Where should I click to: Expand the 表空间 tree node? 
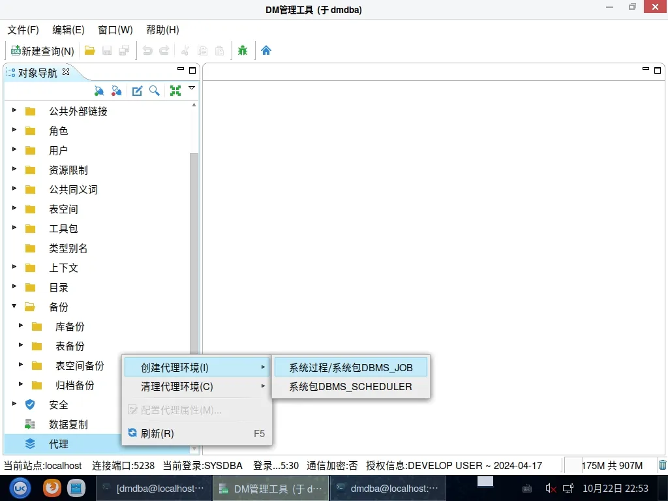pos(14,209)
